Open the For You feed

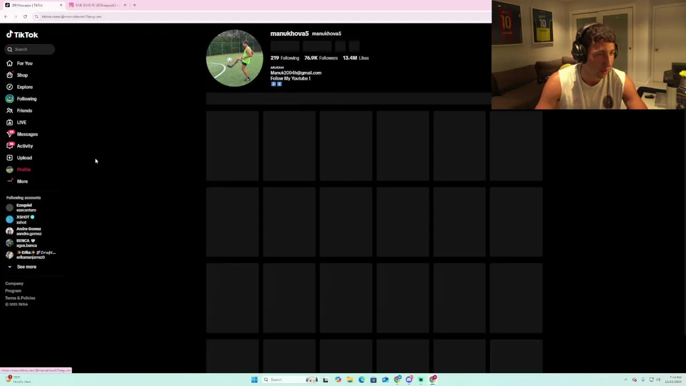[20, 63]
